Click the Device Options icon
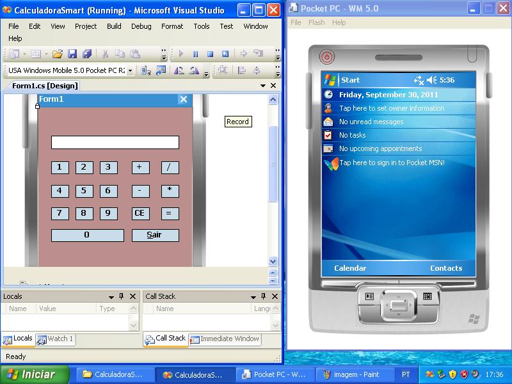 (x=161, y=70)
